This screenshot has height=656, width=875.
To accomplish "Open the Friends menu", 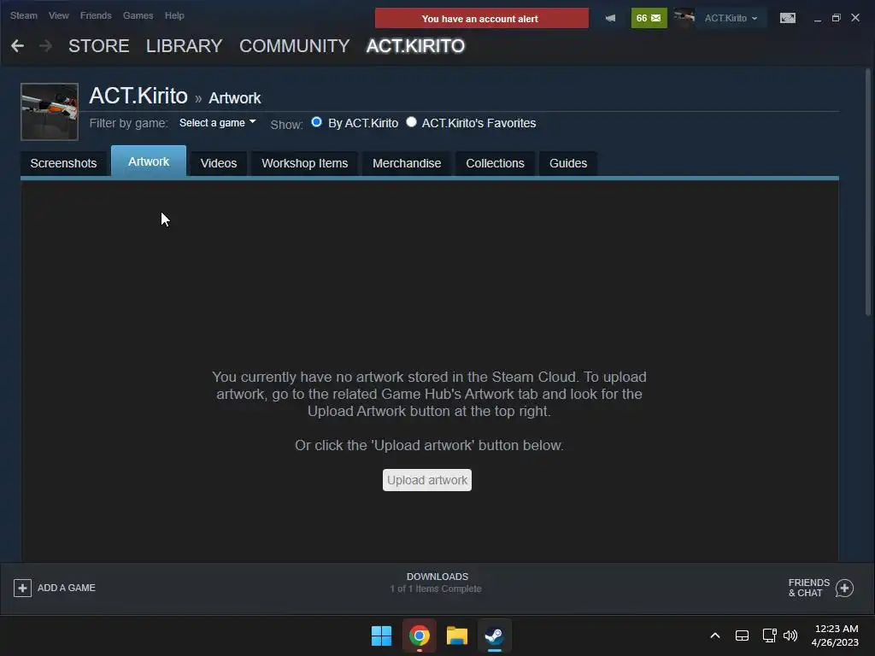I will pyautogui.click(x=96, y=15).
